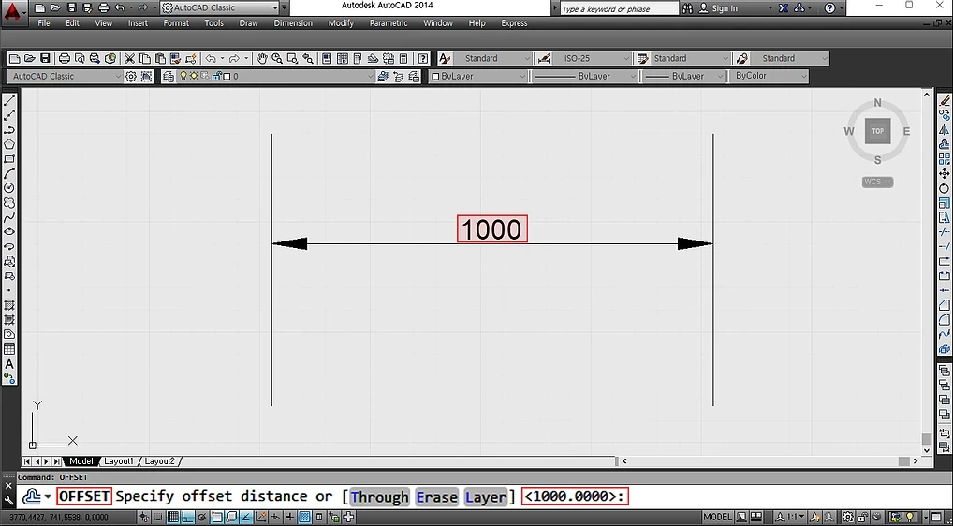Open the workspace dropdown in title bar
Screen dimensions: 953x526
tap(220, 7)
